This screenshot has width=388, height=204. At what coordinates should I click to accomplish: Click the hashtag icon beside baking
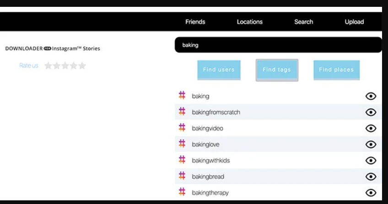(x=182, y=95)
